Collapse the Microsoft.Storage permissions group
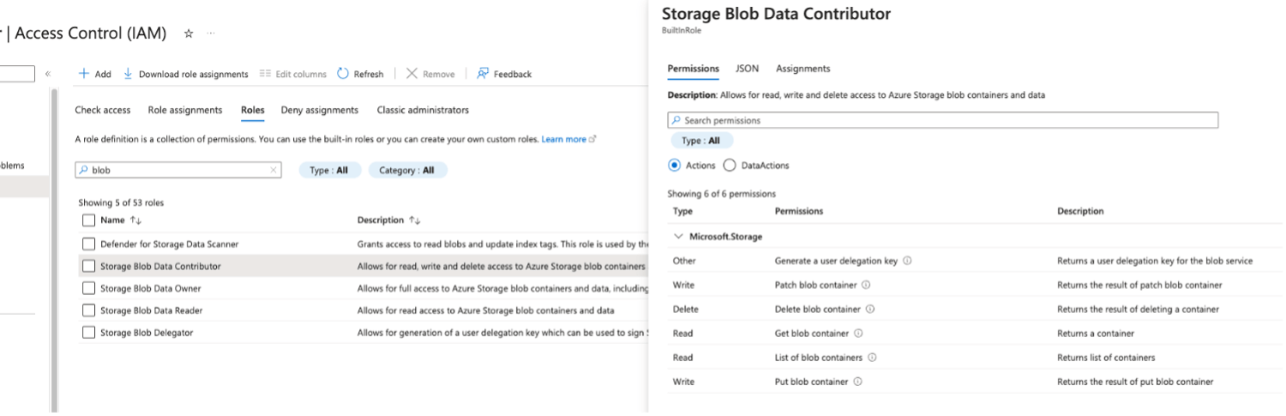The height and width of the screenshot is (416, 1286). [x=679, y=236]
